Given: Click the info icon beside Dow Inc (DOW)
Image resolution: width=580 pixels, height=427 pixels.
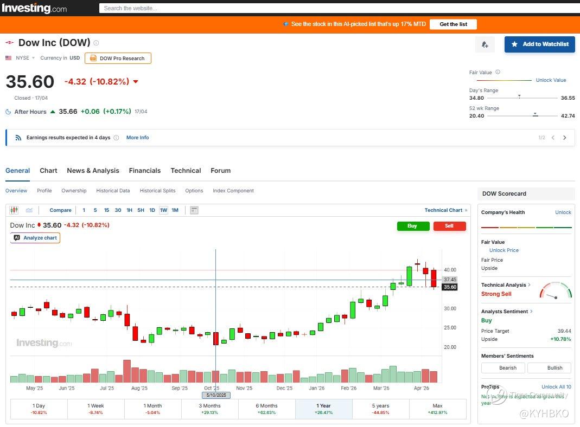Looking at the screenshot, I should tap(96, 43).
